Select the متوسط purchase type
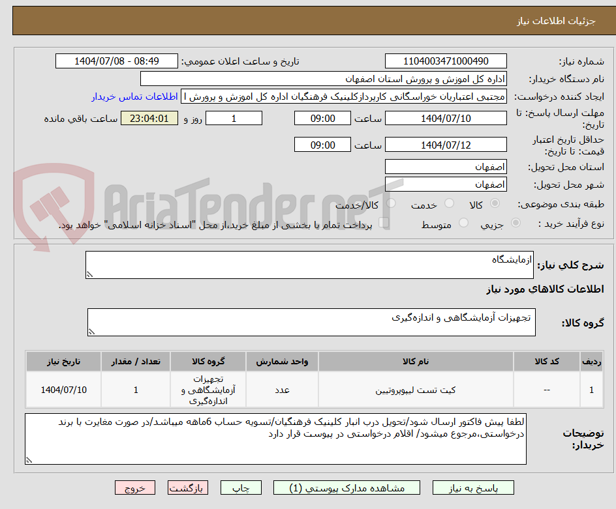Viewport: 616px width, 509px height. tap(464, 222)
